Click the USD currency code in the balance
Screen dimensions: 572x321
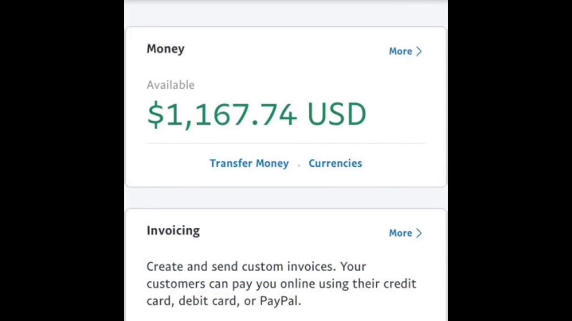tap(337, 114)
